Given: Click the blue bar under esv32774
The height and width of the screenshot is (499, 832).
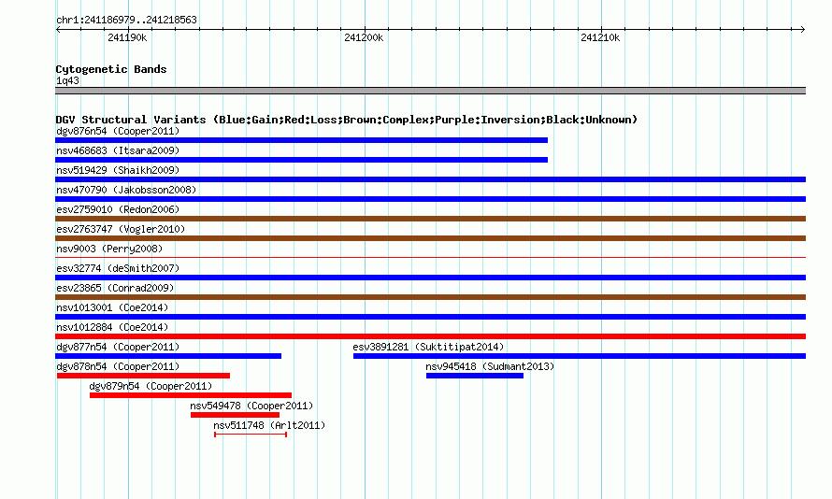Looking at the screenshot, I should click(x=430, y=278).
